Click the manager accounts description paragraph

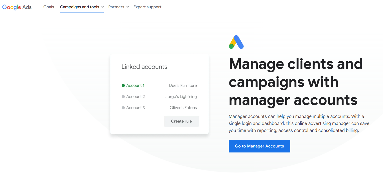tap(299, 123)
